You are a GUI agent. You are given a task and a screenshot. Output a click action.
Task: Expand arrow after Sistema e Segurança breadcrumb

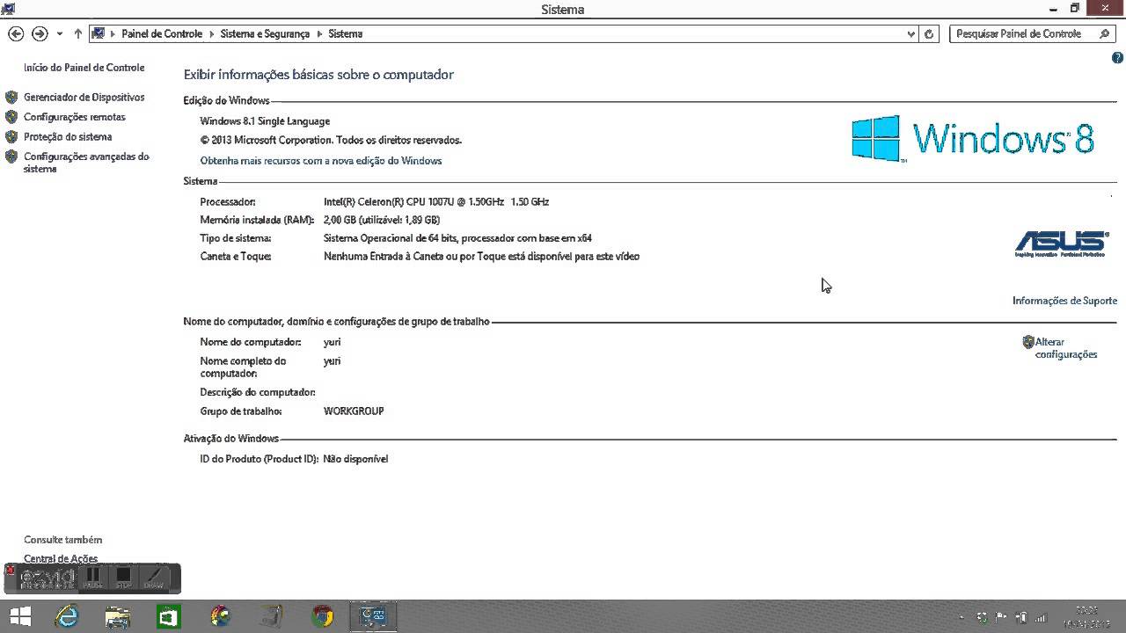tap(319, 33)
